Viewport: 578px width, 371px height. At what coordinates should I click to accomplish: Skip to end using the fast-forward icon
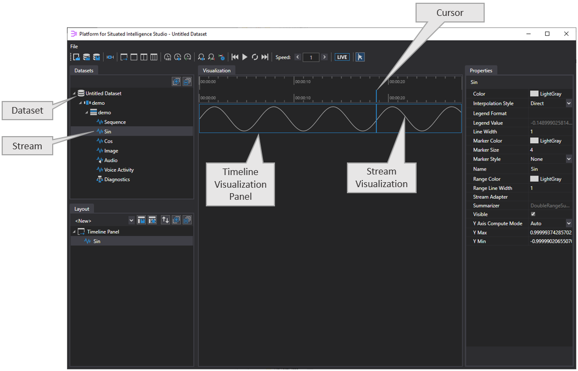click(265, 57)
